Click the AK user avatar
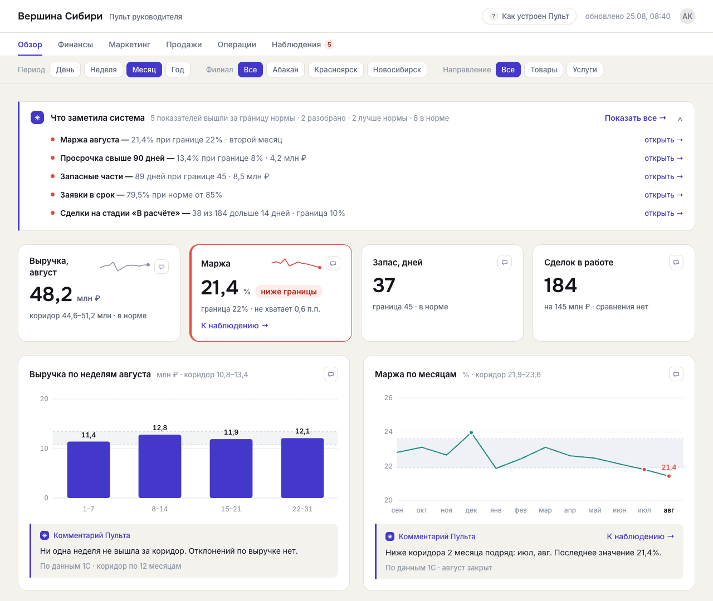Image resolution: width=713 pixels, height=601 pixels. (x=687, y=16)
